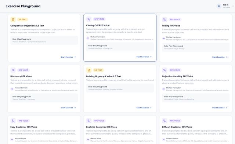Click Michael Harrington avatar on Objection Handling card

point(164,89)
